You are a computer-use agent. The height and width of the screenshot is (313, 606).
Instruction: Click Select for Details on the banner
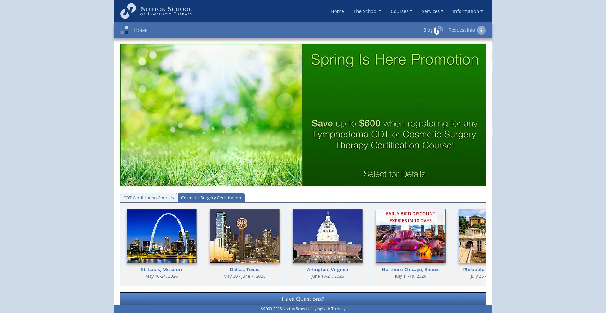tap(395, 174)
